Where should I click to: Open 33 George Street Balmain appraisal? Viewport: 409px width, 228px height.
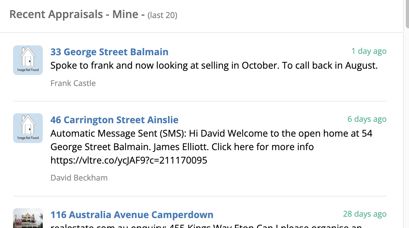coord(109,52)
